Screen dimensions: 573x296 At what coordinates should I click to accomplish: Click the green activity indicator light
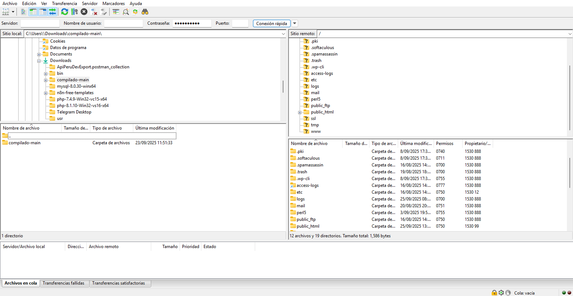[564, 292]
